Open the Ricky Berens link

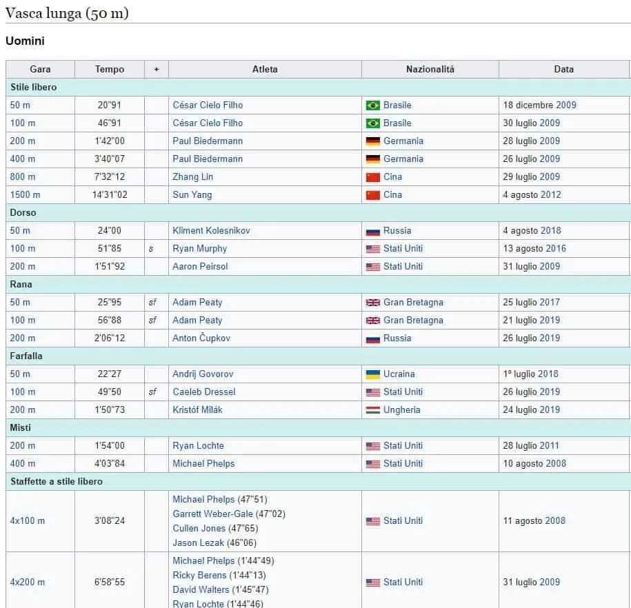click(199, 575)
